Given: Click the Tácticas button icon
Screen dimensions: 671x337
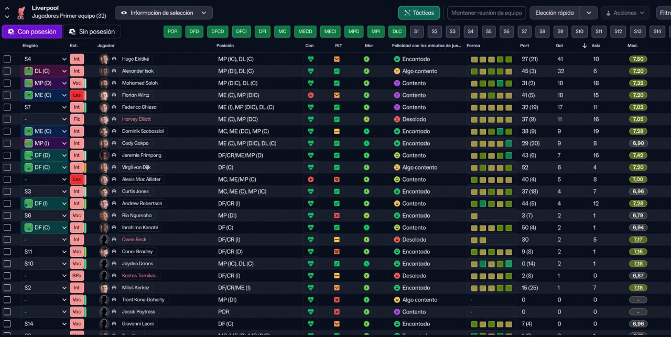Looking at the screenshot, I should click(406, 13).
